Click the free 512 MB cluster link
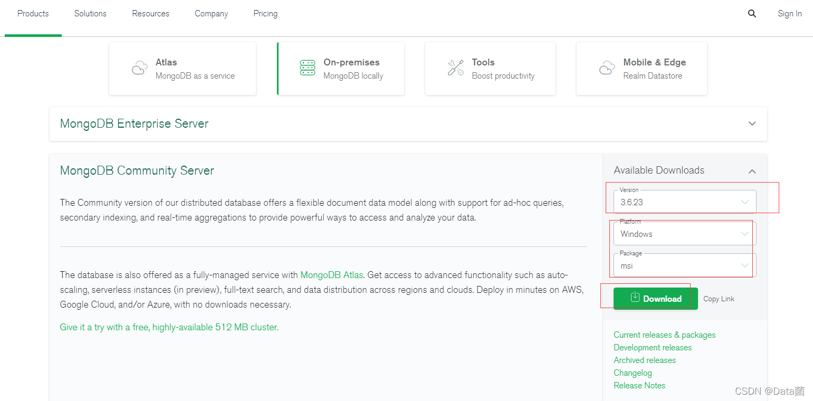813x401 pixels. (169, 327)
